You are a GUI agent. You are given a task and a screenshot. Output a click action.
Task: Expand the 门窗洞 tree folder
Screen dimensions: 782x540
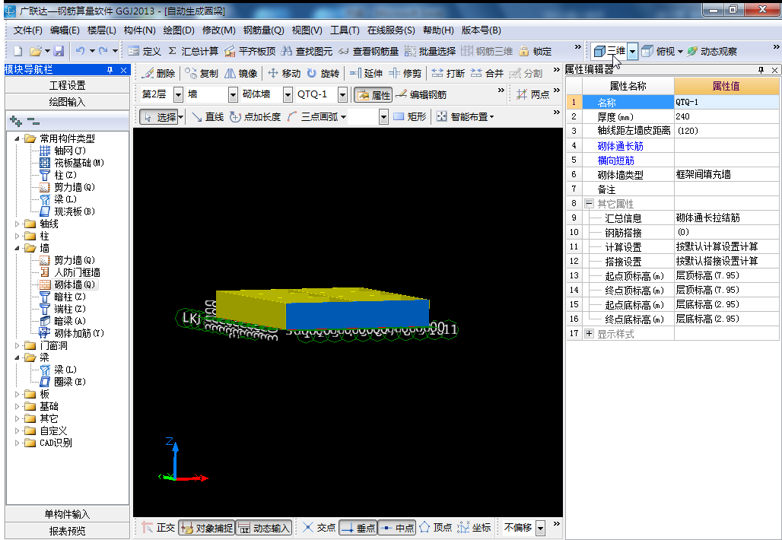pos(17,345)
